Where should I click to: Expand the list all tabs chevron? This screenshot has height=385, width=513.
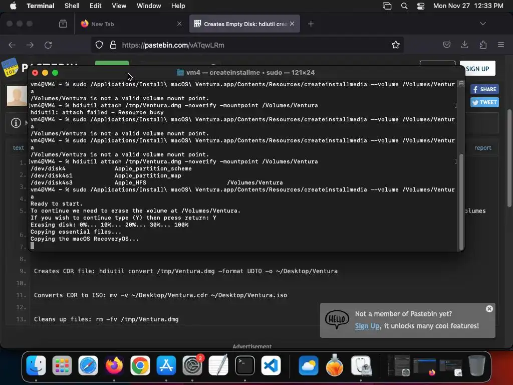482,24
